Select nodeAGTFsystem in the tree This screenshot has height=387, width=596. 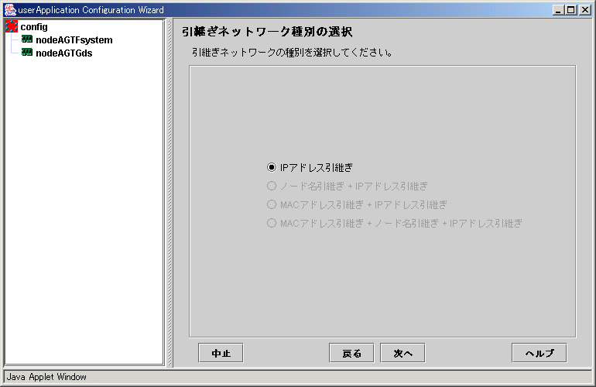[x=74, y=40]
